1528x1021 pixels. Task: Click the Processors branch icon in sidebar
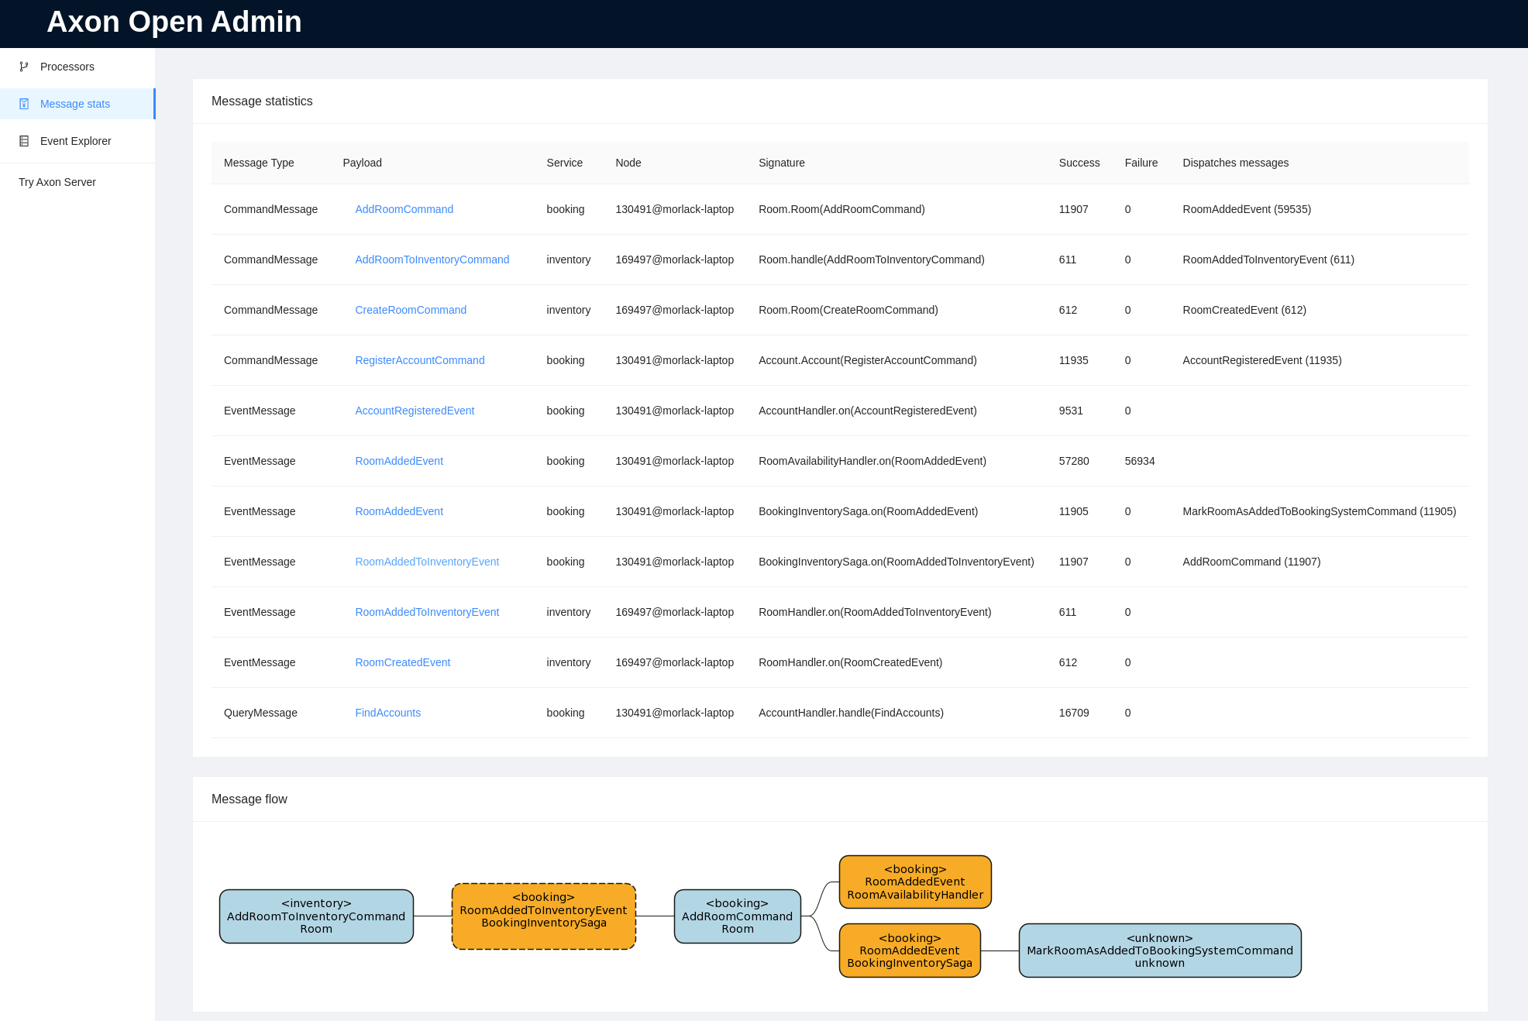(24, 67)
